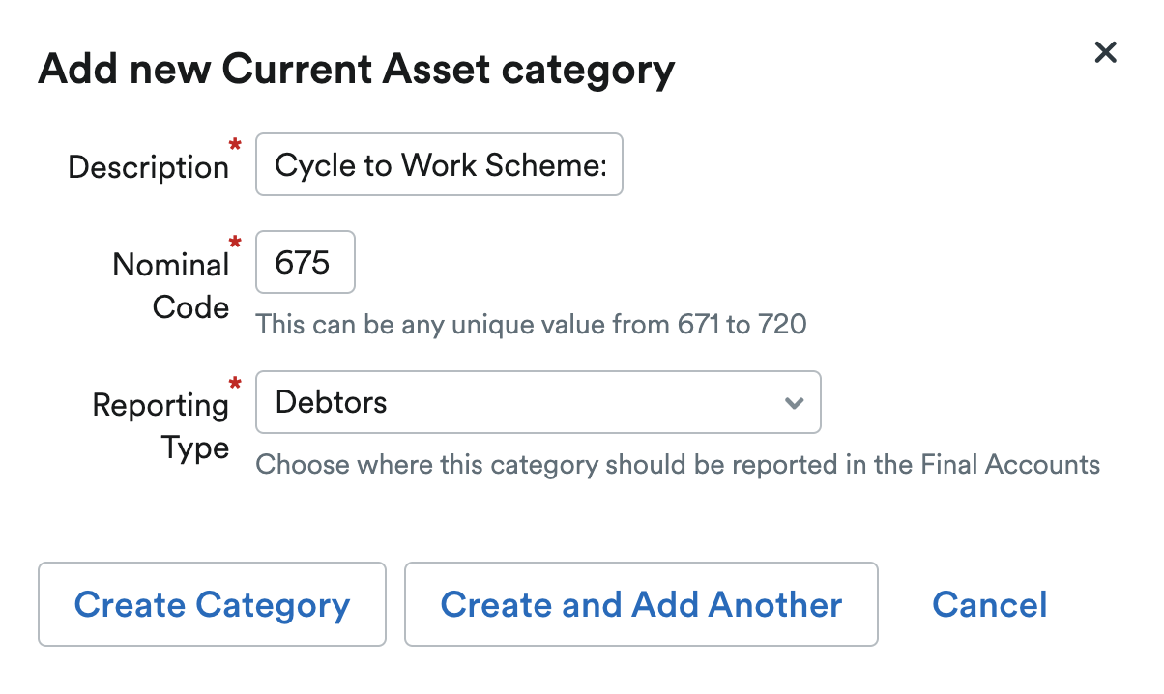Click the Final Accounts help text
Screen dimensions: 1164x694
pyautogui.click(x=678, y=465)
